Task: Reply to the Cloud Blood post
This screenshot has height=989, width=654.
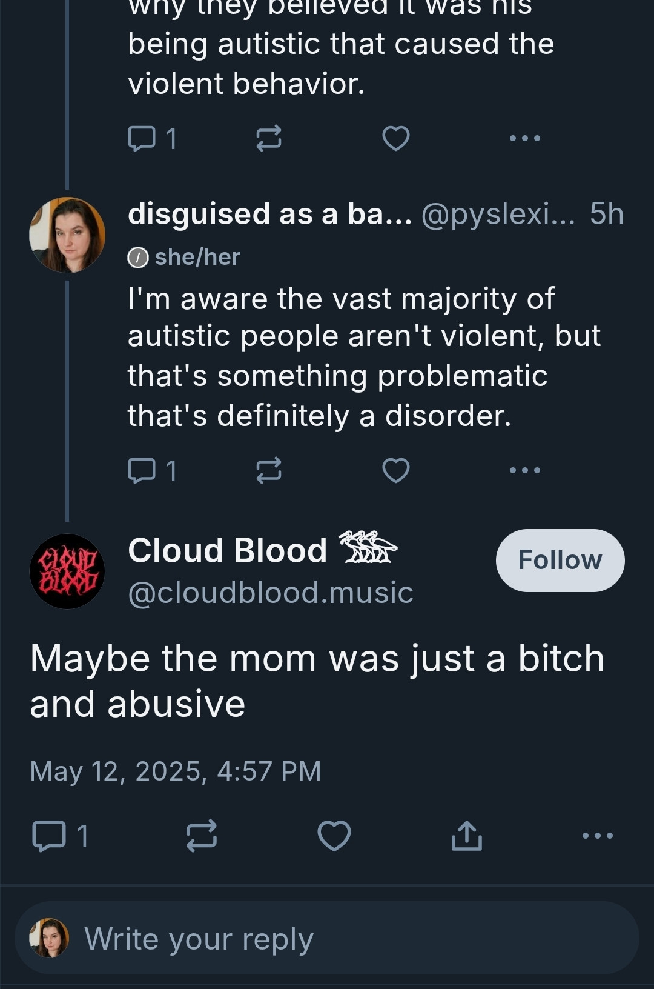Action: click(60, 836)
